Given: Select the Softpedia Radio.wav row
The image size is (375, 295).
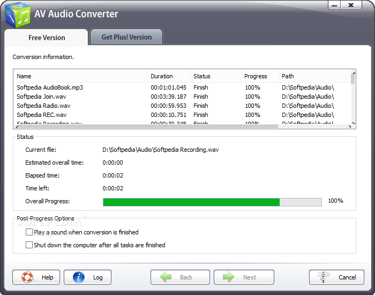Looking at the screenshot, I should (x=182, y=106).
